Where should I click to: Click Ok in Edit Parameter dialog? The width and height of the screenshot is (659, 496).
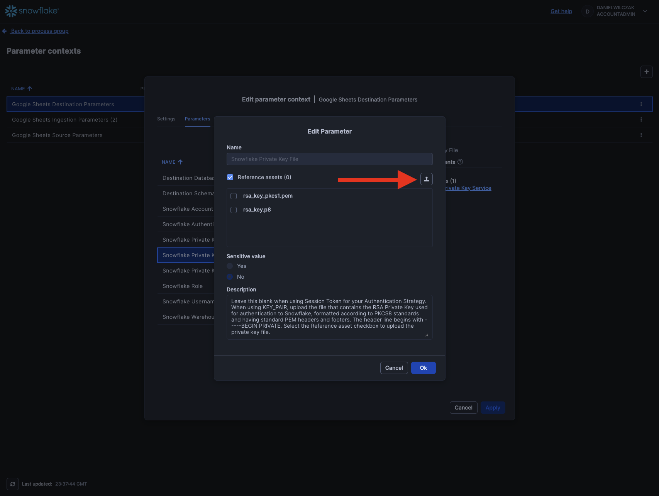coord(423,368)
